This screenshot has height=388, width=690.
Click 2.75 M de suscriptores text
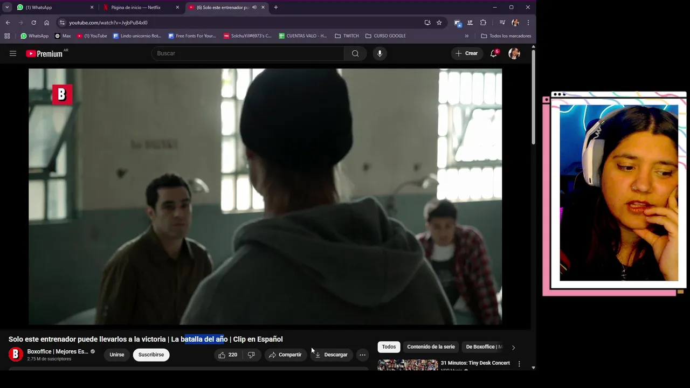pyautogui.click(x=49, y=359)
